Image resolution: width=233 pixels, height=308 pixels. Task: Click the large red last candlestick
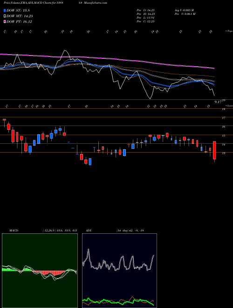pyautogui.click(x=214, y=150)
